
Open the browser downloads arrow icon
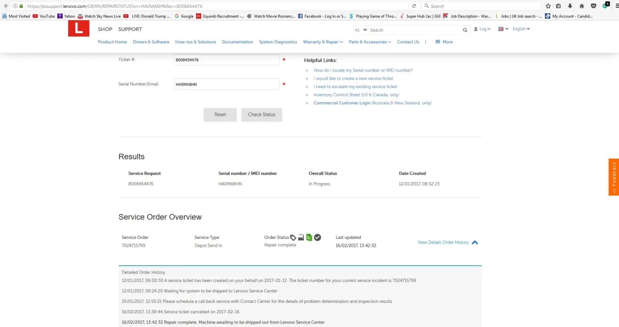(570, 6)
